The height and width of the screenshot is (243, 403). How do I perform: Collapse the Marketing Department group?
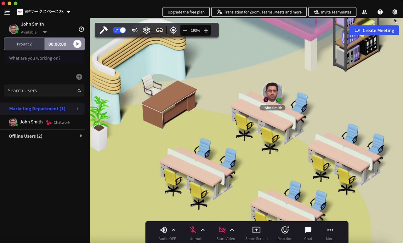tap(37, 108)
